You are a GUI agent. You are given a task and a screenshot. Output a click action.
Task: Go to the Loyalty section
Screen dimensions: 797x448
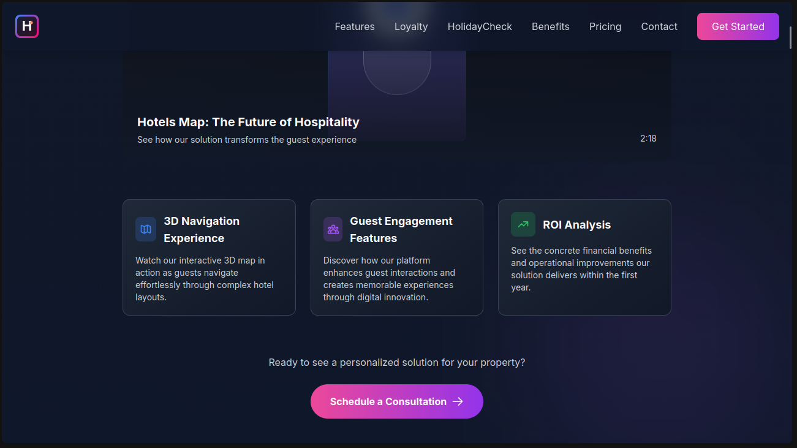pos(411,26)
